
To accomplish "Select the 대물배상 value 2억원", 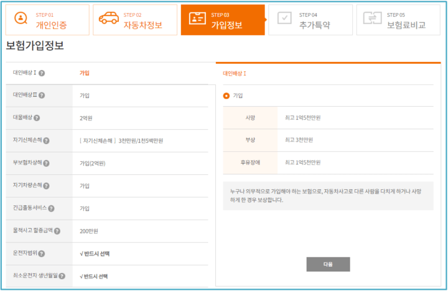I will (x=86, y=118).
